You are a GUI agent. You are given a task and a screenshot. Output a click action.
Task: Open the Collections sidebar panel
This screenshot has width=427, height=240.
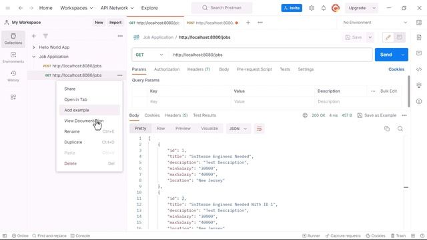tap(13, 39)
